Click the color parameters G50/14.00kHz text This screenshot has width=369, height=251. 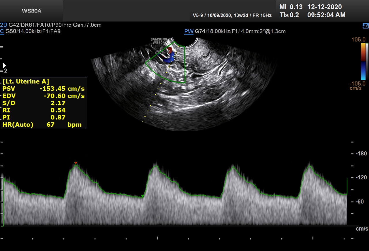[x=33, y=31]
